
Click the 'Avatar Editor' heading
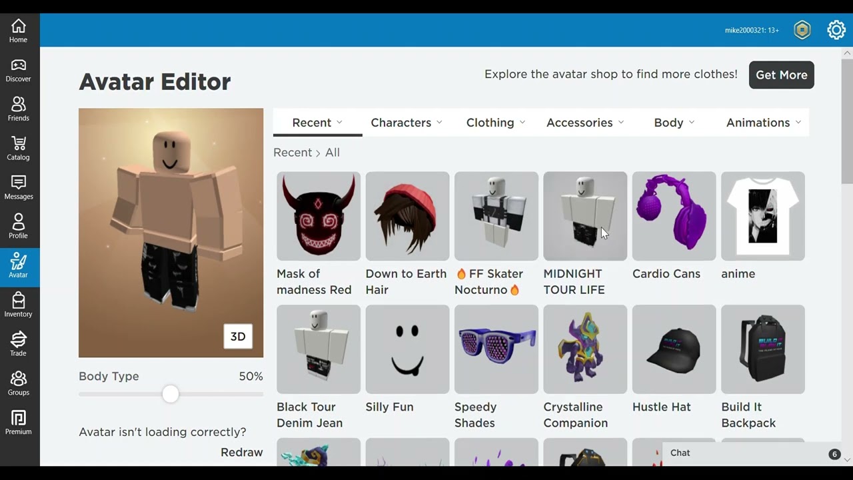pos(155,82)
